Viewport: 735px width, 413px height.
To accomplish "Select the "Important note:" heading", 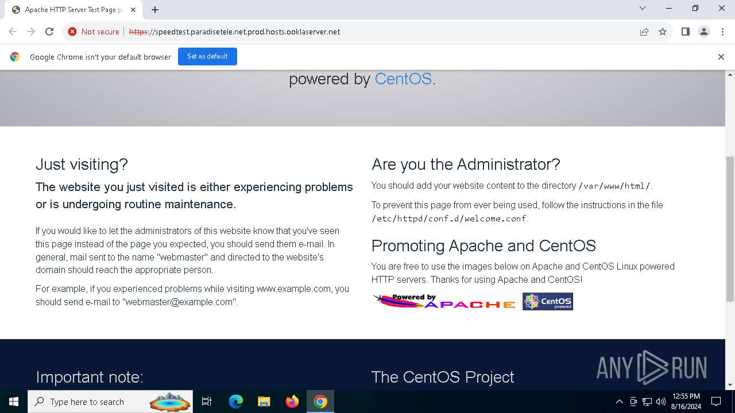I will (x=90, y=377).
